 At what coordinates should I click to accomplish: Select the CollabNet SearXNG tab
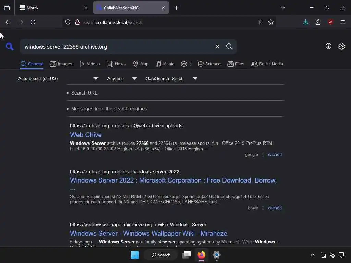coord(131,8)
